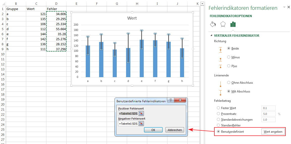The height and width of the screenshot is (144, 291).
Task: Select the Wert header cell
Action: tap(36, 9)
